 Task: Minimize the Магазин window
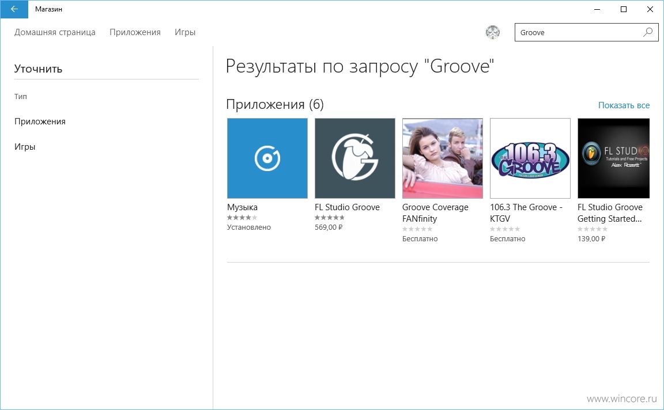(597, 9)
